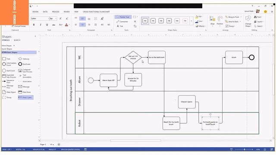Pick the Intermediate Event shape
276x155 pixels.
point(9,64)
